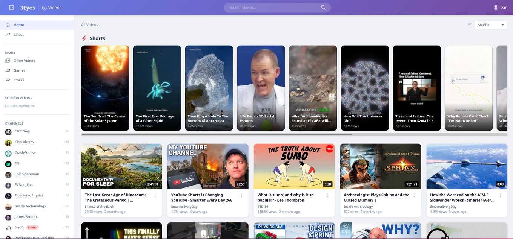Open TED-Ed channel link under sumo video
The width and height of the screenshot is (513, 239).
pyautogui.click(x=263, y=207)
